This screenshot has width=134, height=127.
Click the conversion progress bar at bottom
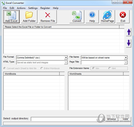(67, 123)
